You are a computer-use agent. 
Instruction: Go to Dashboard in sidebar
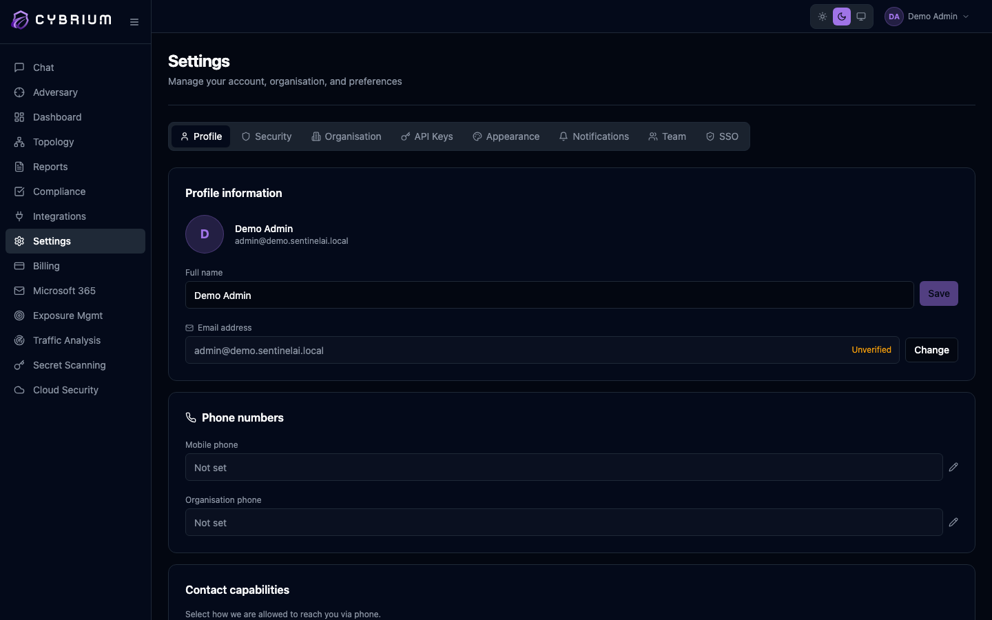pyautogui.click(x=75, y=117)
